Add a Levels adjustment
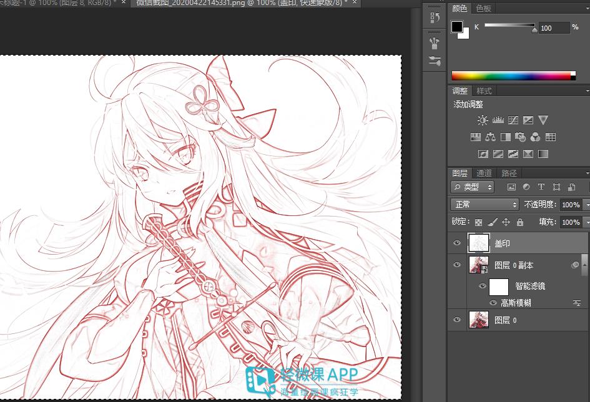This screenshot has width=590, height=402. 498,120
